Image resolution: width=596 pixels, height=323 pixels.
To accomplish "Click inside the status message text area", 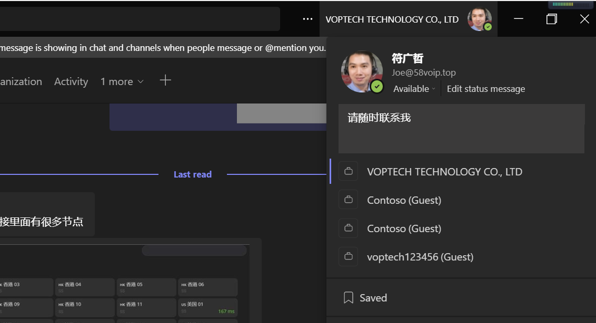I will (461, 128).
